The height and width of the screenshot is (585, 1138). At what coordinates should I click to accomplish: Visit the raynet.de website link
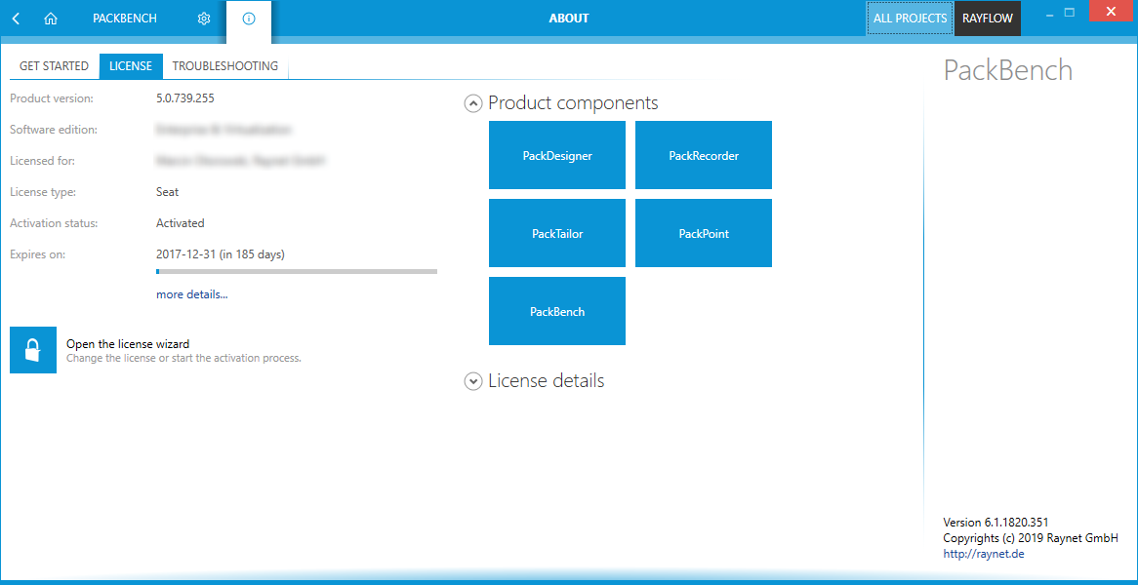tap(984, 554)
